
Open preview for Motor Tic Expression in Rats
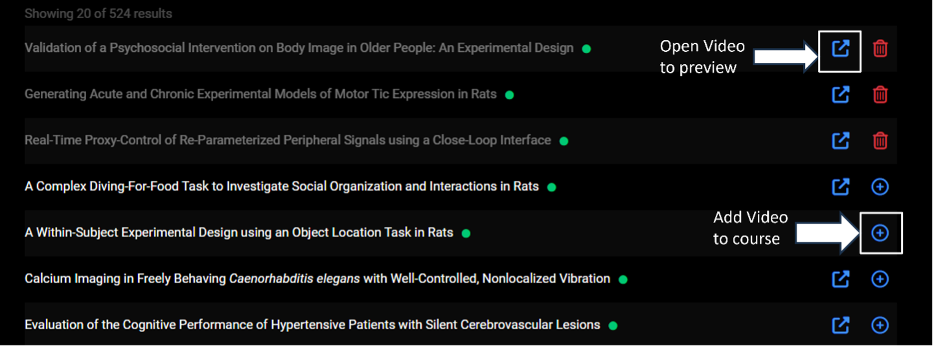[840, 95]
